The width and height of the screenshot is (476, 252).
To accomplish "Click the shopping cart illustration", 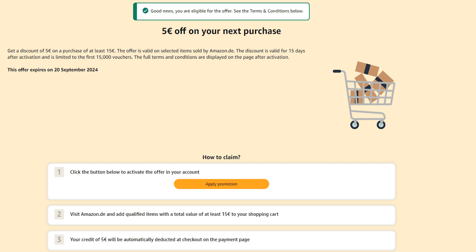I will tap(364, 95).
